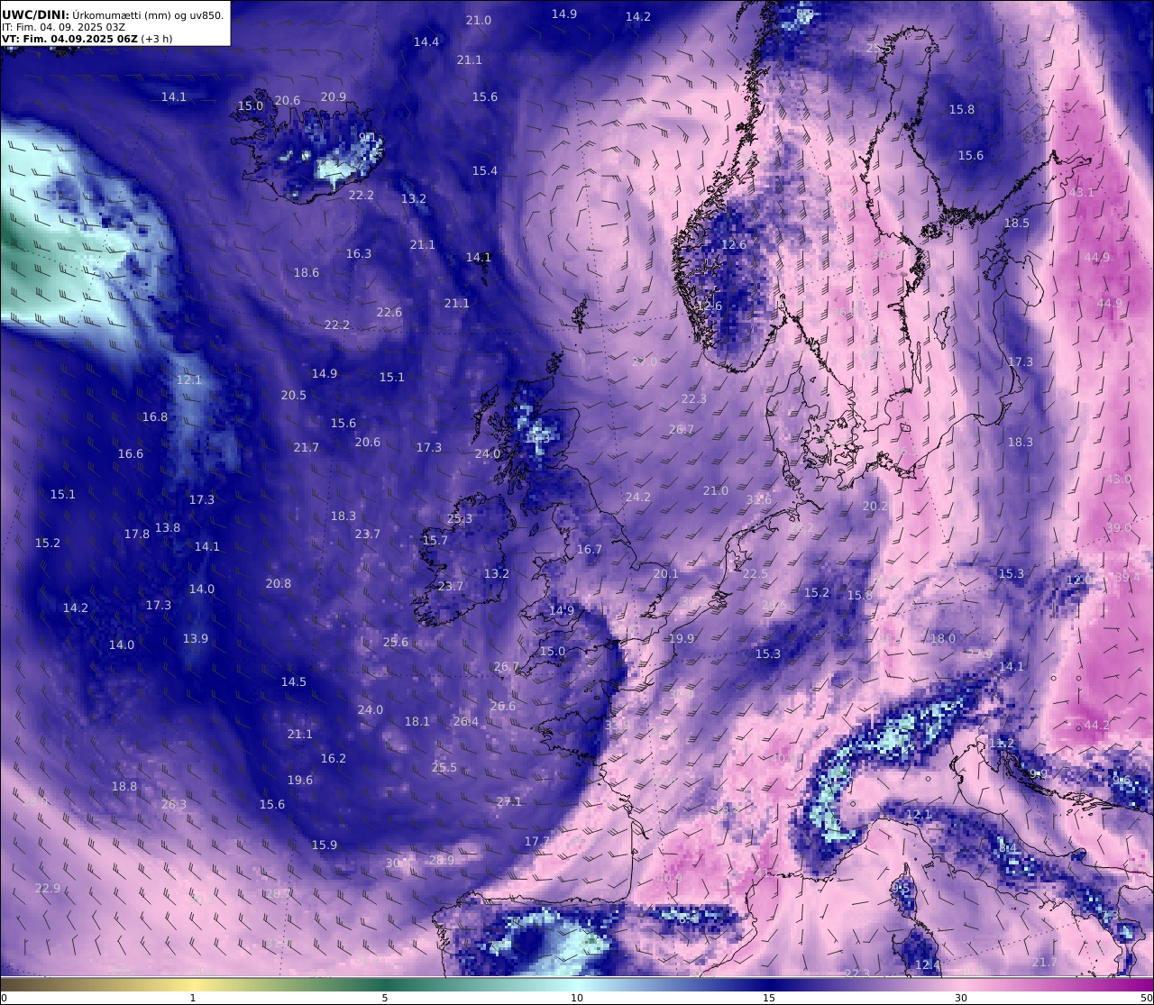
Task: Select the 27.0 reading on the map
Action: (x=645, y=362)
